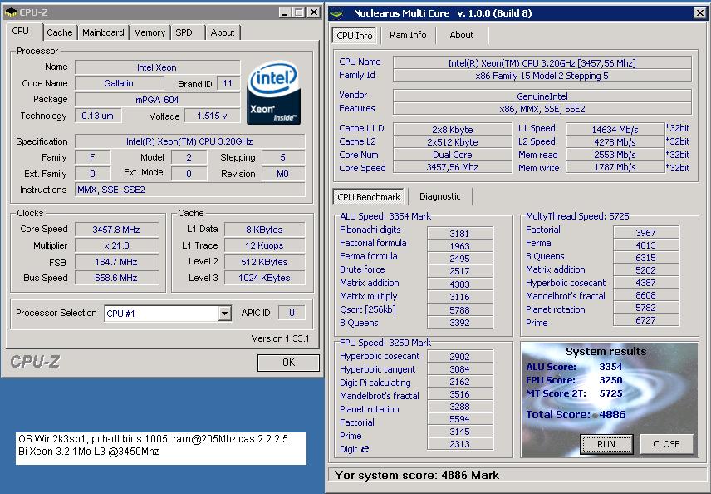
Task: Click the Mandelbrot's fractal MultyThread score 8608
Action: tap(645, 295)
